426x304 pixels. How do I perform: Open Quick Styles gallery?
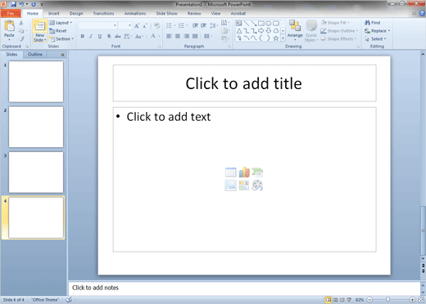coord(311,31)
